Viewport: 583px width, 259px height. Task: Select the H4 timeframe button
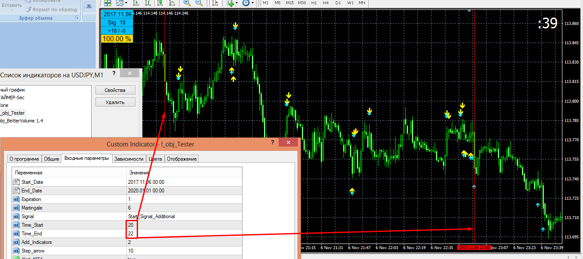tap(326, 3)
